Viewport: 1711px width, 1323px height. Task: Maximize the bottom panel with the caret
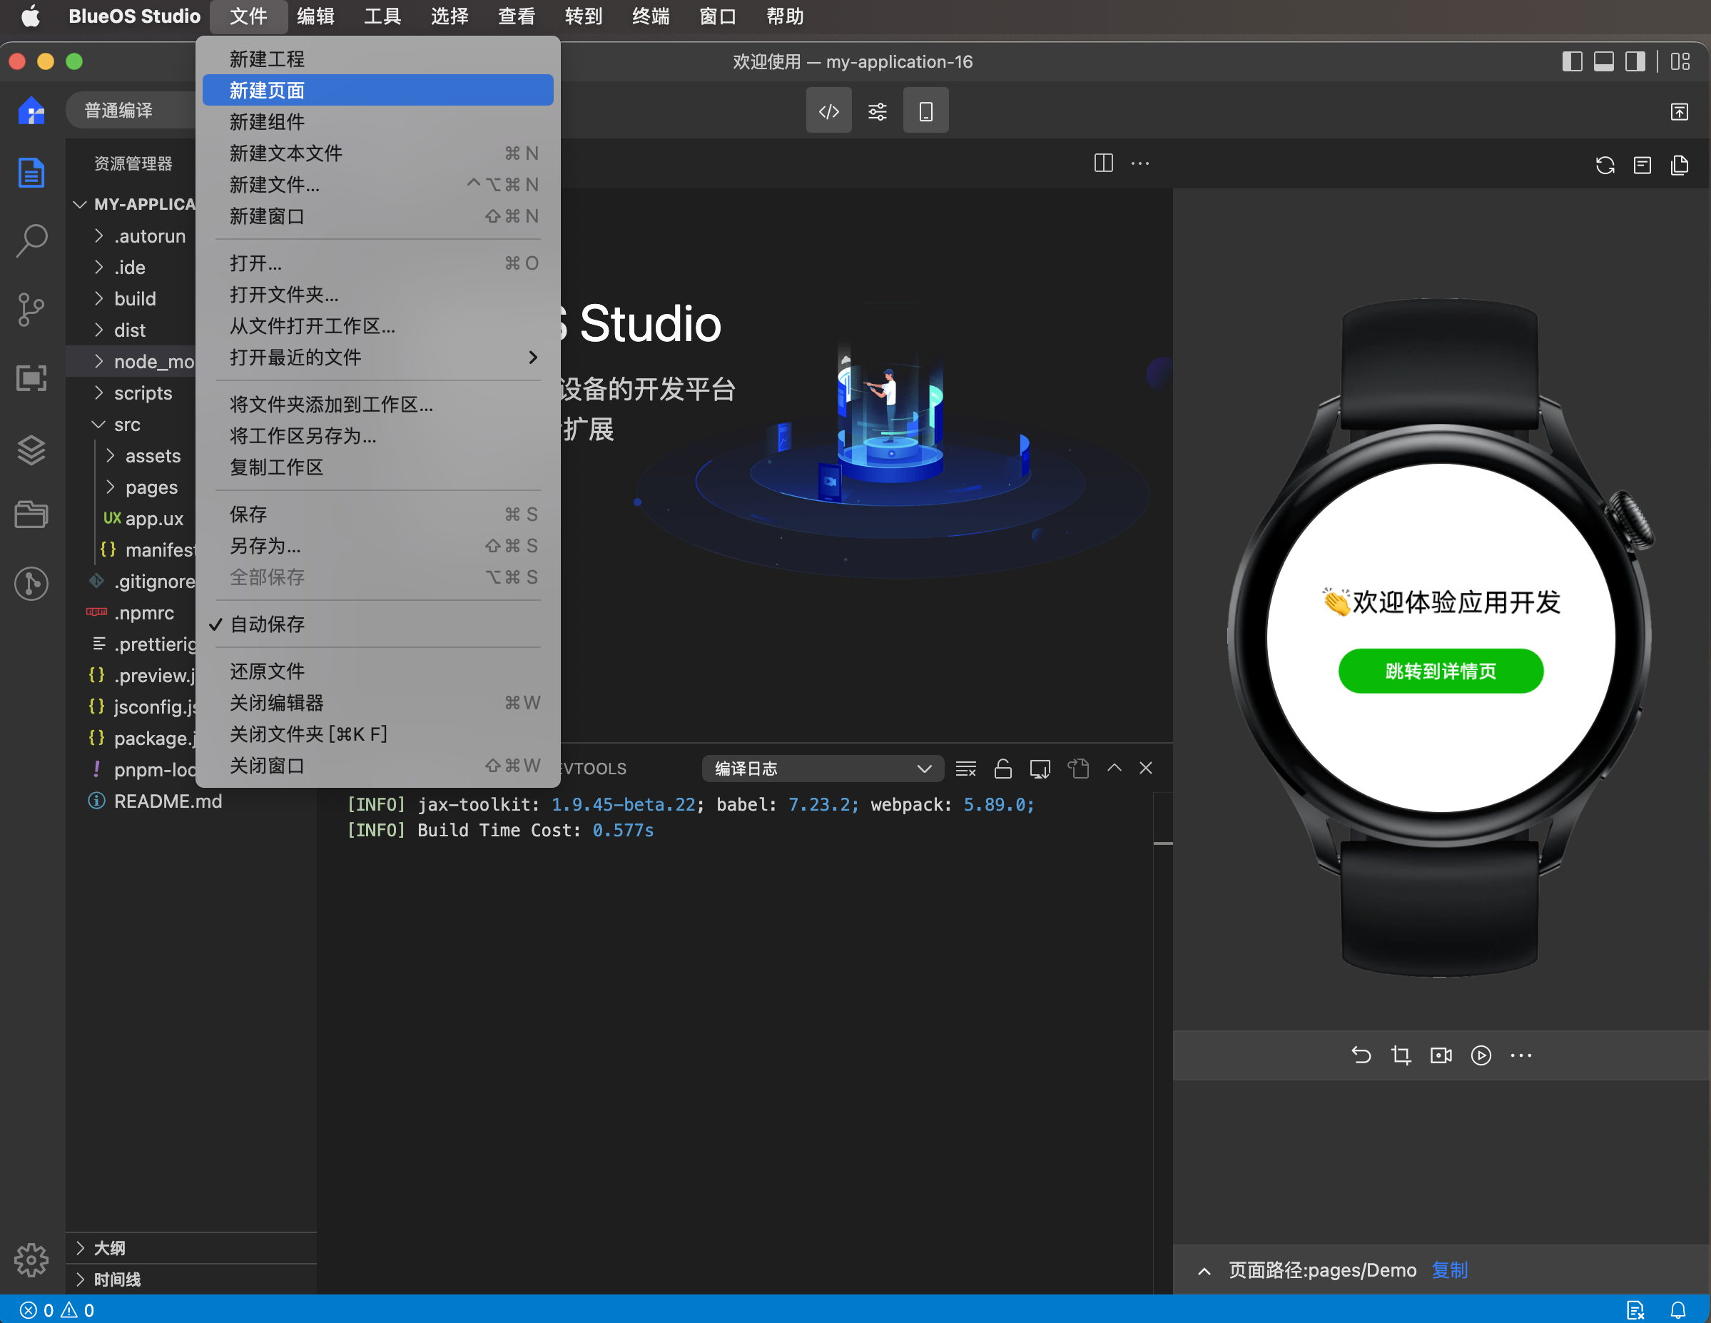(1114, 768)
